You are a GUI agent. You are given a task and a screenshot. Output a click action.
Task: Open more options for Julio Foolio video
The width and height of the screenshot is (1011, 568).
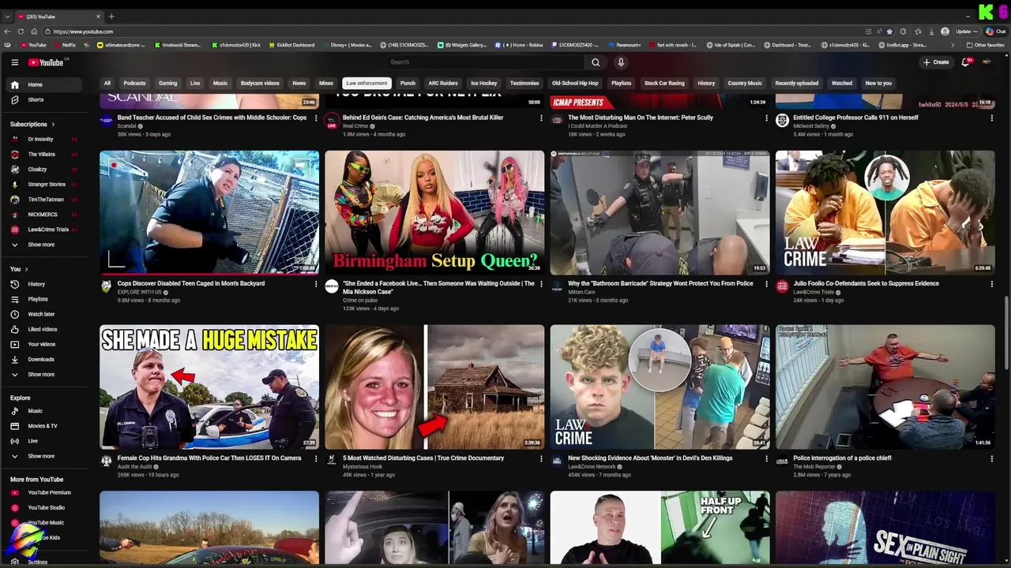coord(991,284)
